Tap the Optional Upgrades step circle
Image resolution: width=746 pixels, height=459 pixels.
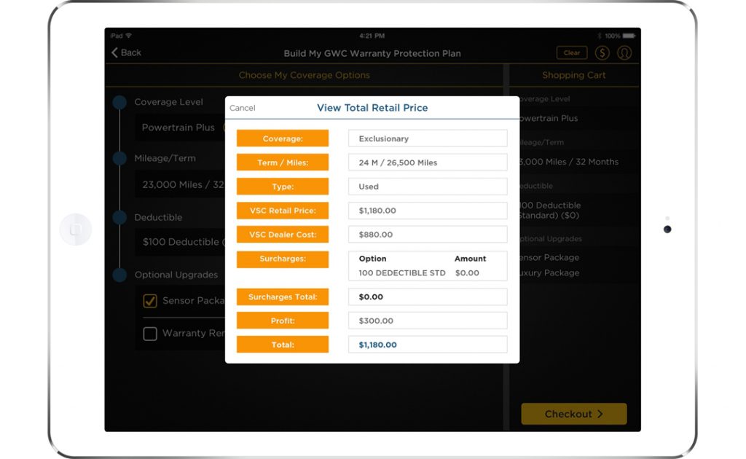120,275
